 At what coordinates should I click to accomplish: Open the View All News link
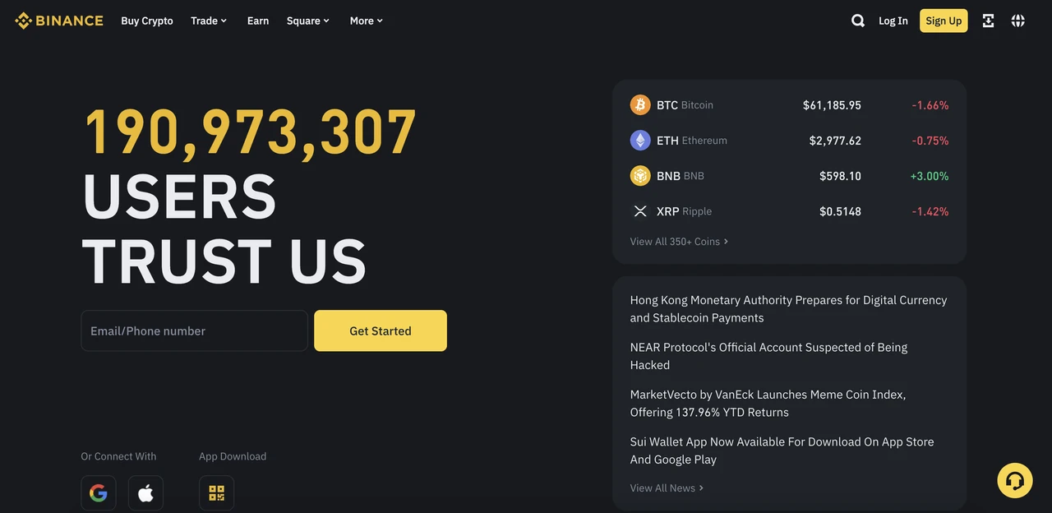(x=667, y=488)
